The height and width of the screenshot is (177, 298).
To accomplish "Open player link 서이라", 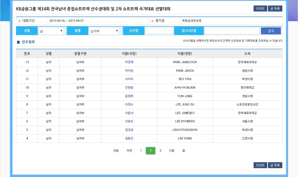I will coord(129,79).
